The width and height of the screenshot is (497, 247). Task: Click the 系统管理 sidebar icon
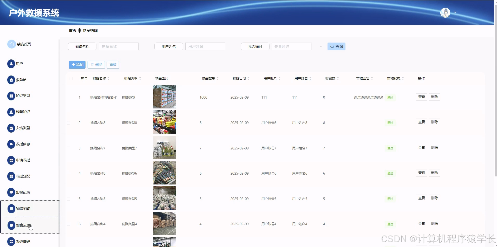coord(11,242)
